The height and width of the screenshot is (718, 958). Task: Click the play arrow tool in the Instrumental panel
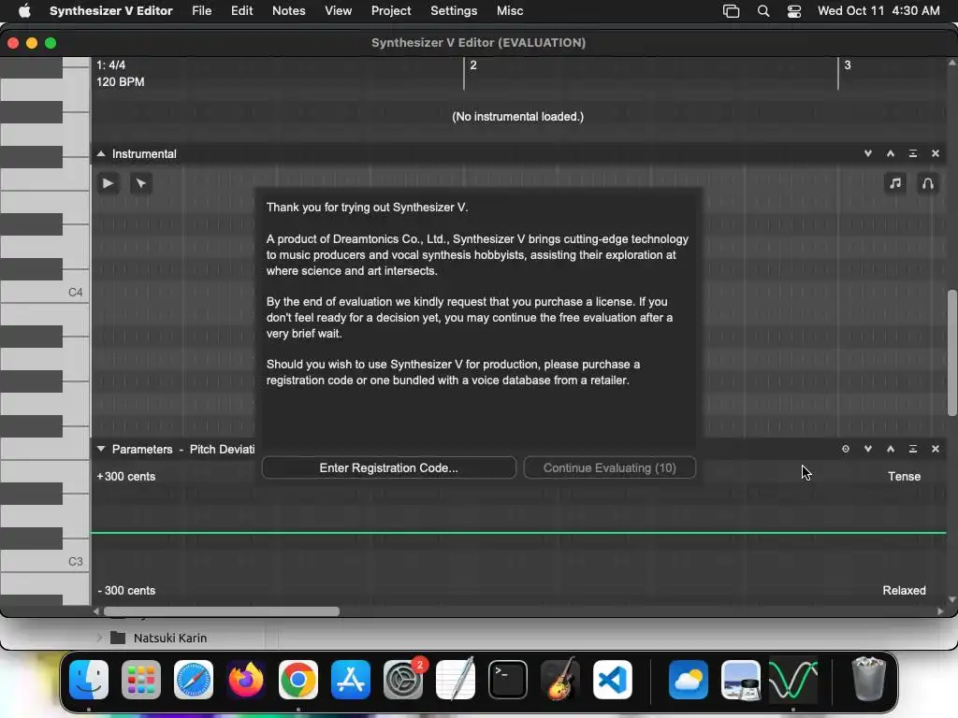click(x=109, y=183)
